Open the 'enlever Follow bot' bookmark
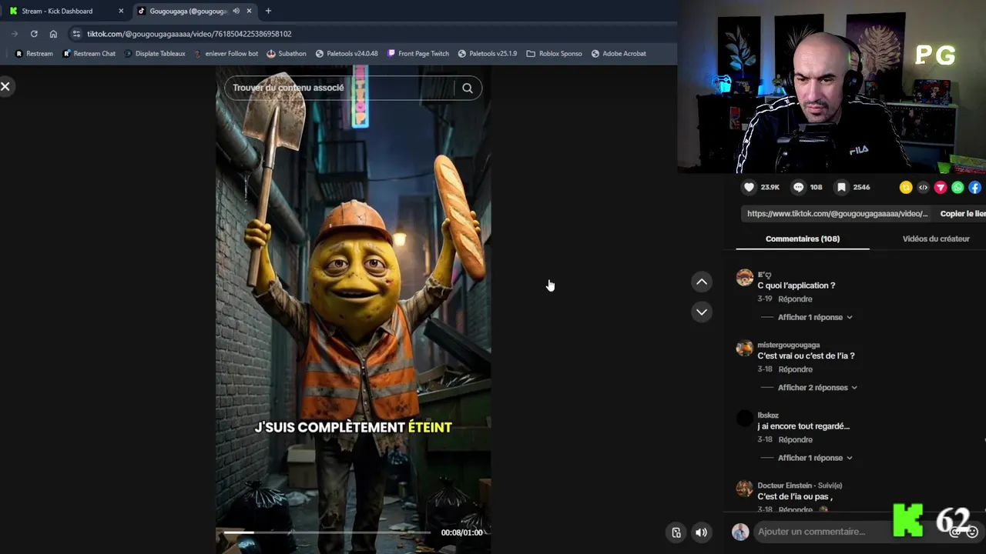 [x=226, y=54]
